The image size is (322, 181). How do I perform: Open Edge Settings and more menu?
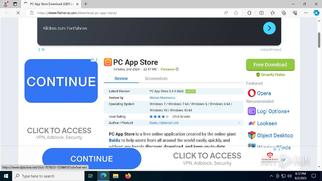306,13
